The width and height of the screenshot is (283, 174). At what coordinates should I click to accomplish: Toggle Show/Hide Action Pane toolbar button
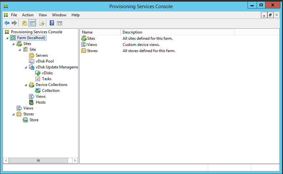60,23
